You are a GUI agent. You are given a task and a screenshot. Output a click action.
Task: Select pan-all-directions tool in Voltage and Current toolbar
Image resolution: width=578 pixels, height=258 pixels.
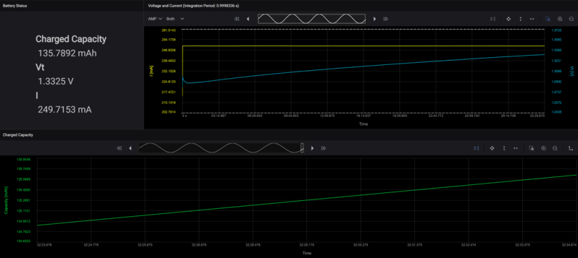coord(508,19)
